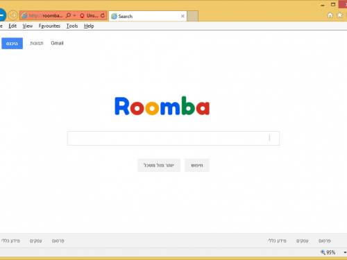Open the View menu
Image resolution: width=347 pixels, height=260 pixels.
(28, 26)
